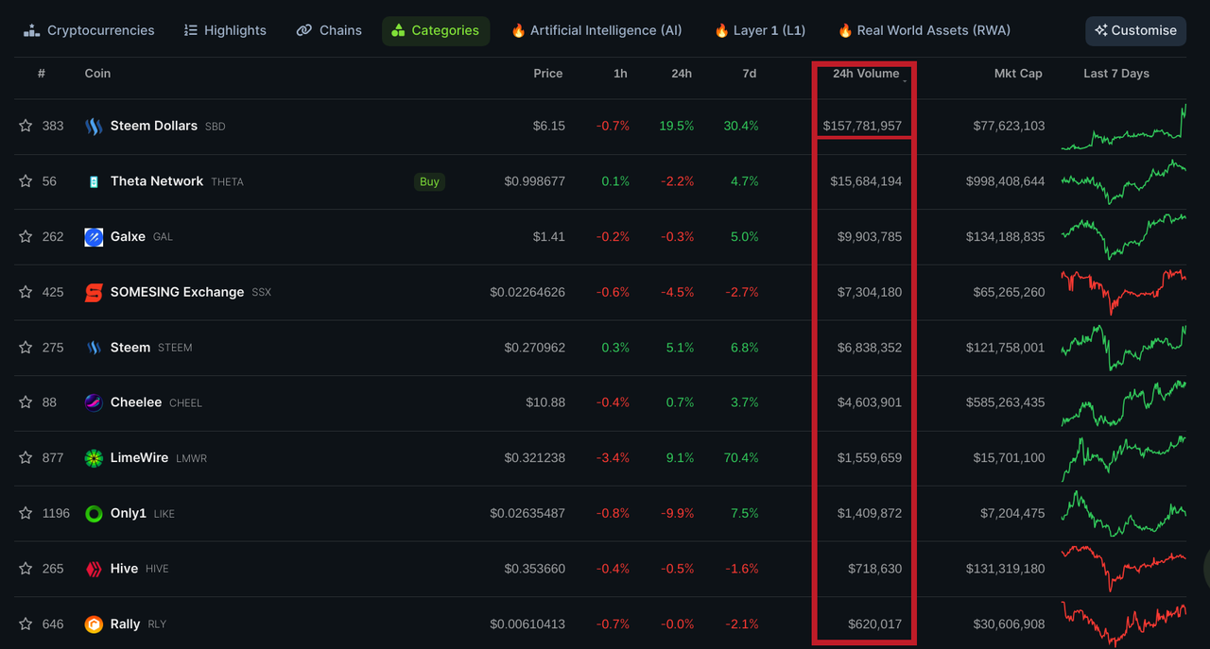Open Steem Dollars 7-day sparkline chart

1124,127
